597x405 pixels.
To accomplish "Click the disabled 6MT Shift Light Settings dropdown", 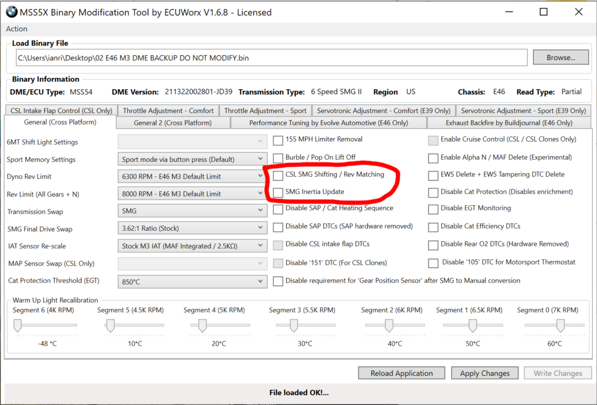I will coord(192,142).
